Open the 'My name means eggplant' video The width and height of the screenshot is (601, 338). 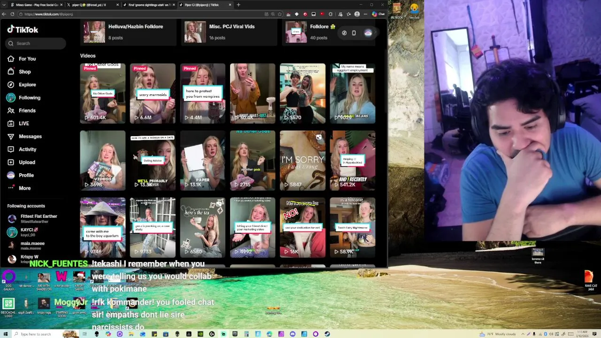click(x=353, y=93)
